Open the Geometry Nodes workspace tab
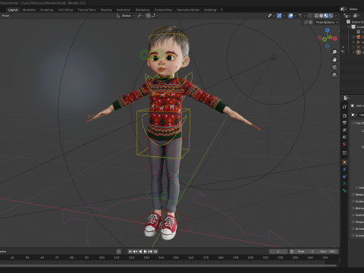Image resolution: width=364 pixels, height=273 pixels. pos(188,10)
